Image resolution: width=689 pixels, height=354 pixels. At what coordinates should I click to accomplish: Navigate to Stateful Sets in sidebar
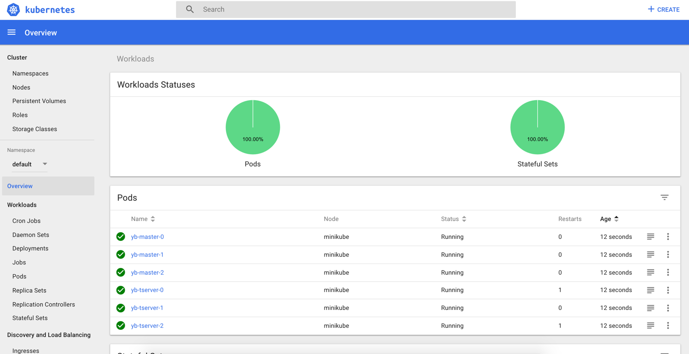click(30, 318)
